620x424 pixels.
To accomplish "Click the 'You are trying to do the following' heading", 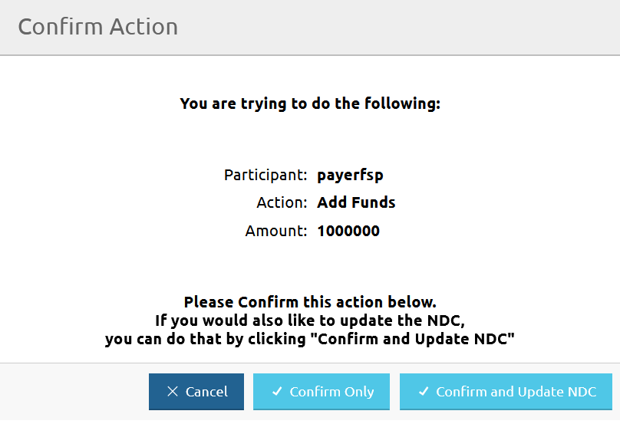I will [x=310, y=103].
